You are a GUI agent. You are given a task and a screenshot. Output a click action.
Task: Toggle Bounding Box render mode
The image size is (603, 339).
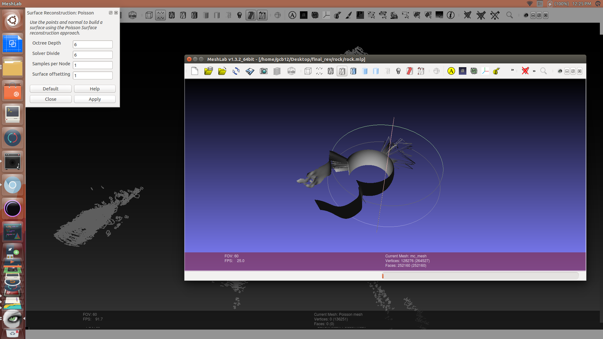pos(308,71)
